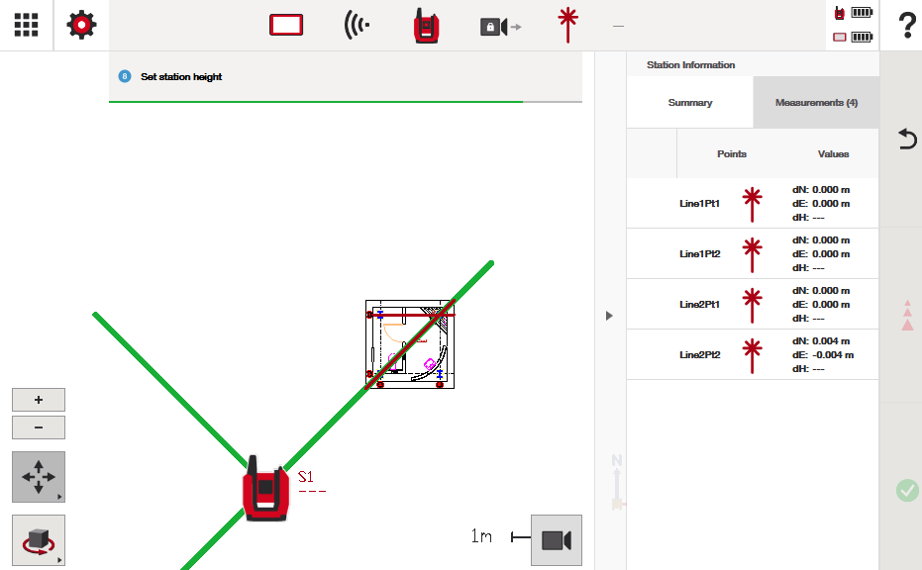
Task: Select the Line1Pt1 measurement row
Action: click(753, 203)
